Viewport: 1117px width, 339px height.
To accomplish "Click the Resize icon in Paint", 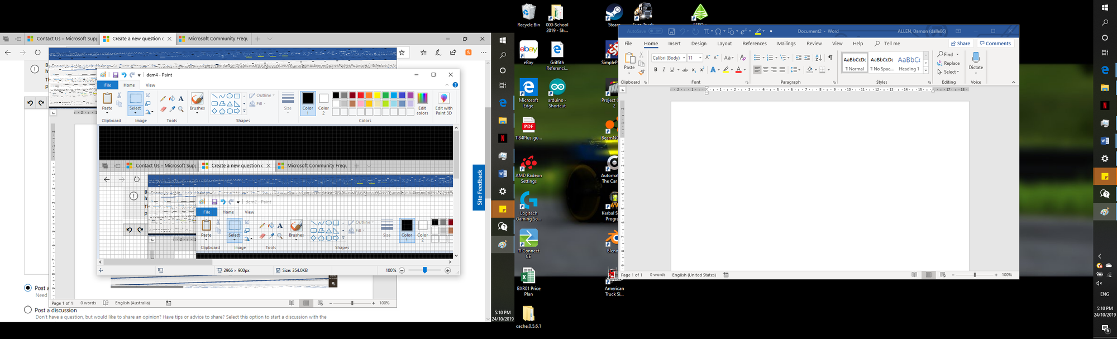I will click(149, 104).
